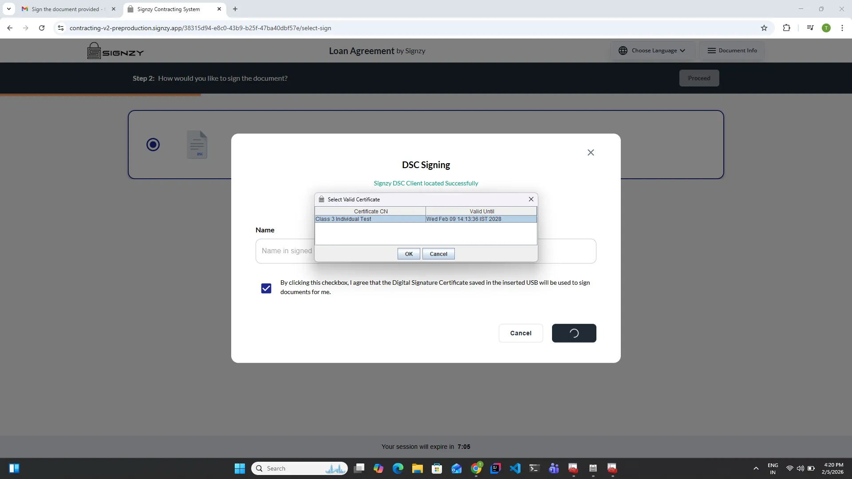Open IntelliJ IDEA from taskbar
Screen dimensions: 852x479
point(496,468)
